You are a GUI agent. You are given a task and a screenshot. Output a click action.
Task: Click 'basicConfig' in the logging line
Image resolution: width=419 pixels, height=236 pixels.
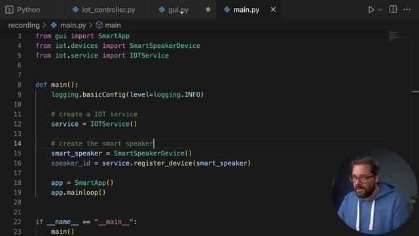pyautogui.click(x=104, y=94)
